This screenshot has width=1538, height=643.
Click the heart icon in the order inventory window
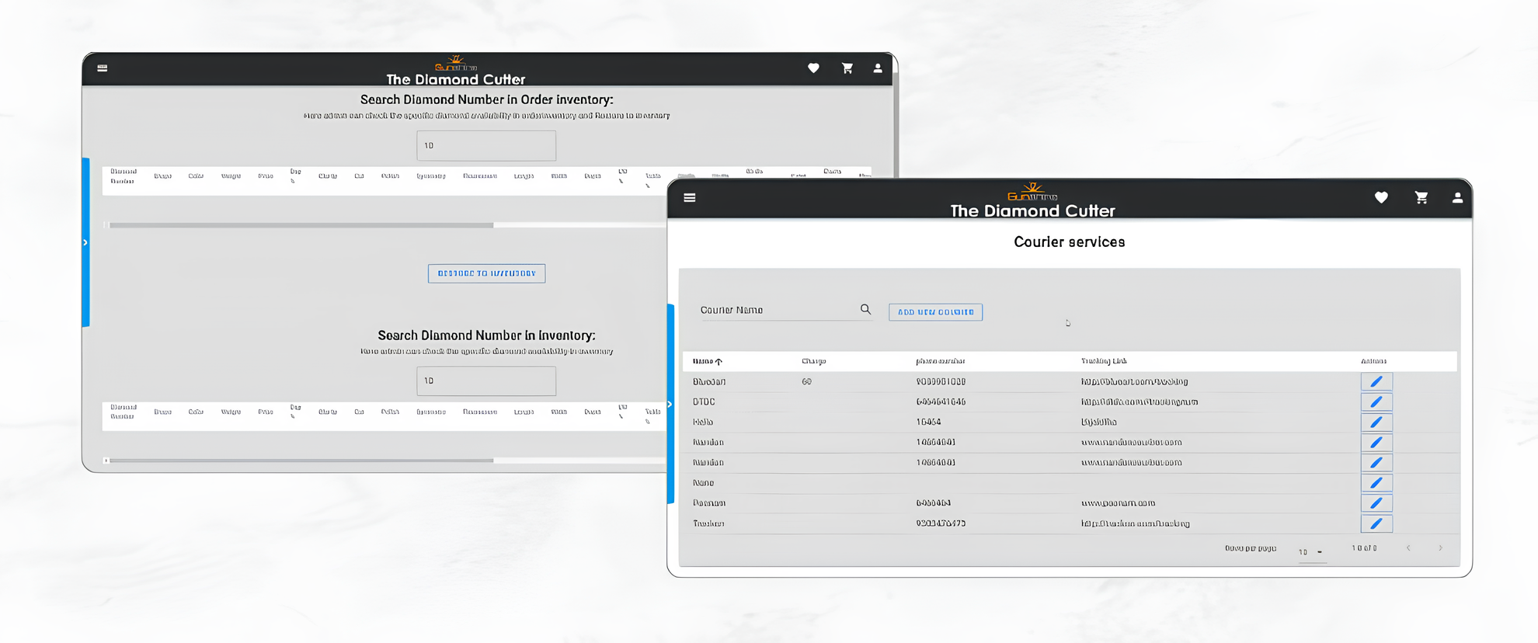(813, 68)
